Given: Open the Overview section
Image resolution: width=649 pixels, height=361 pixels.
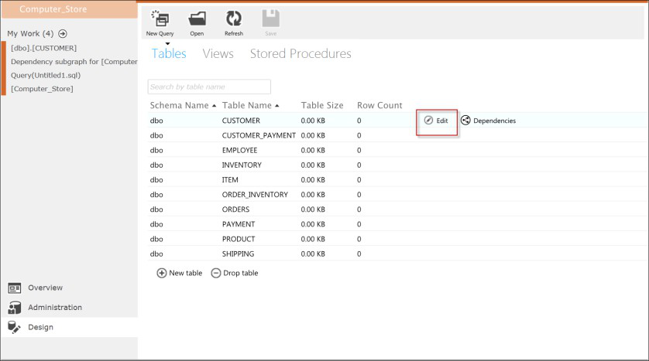Looking at the screenshot, I should (44, 288).
